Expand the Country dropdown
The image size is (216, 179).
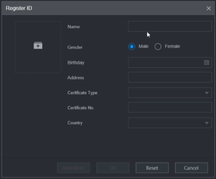coord(169,123)
